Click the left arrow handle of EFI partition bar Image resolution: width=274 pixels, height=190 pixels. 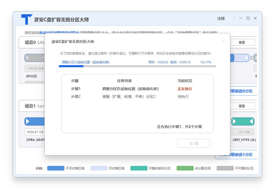pos(28,58)
